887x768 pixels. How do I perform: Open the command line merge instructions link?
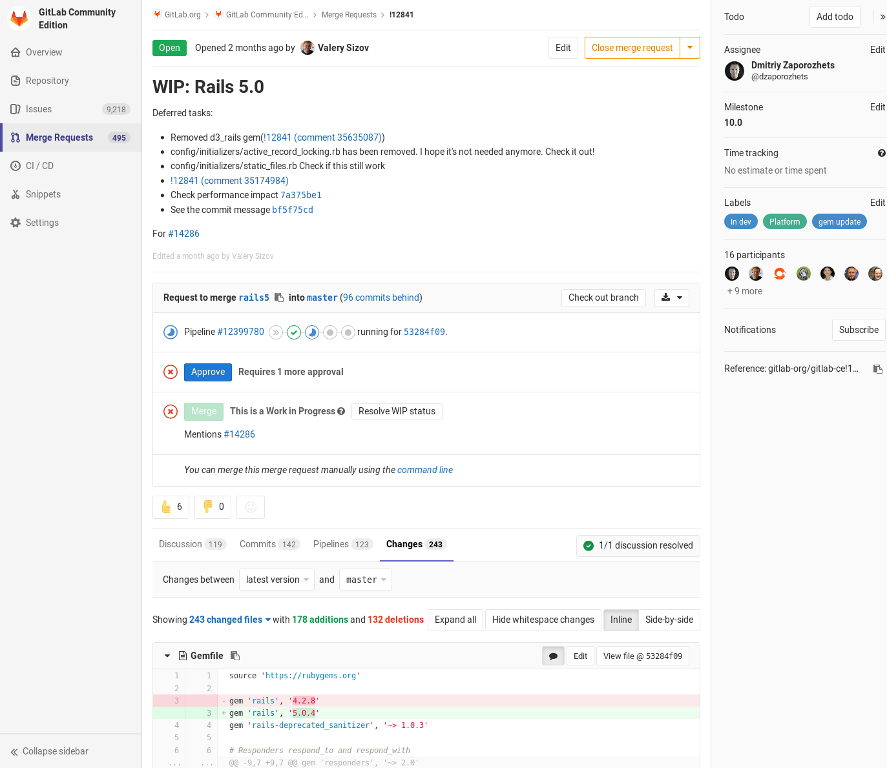point(424,470)
